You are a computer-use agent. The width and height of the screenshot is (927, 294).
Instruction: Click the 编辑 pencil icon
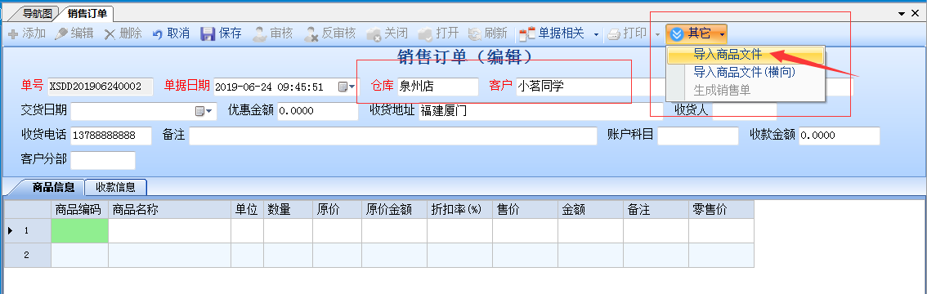click(60, 33)
